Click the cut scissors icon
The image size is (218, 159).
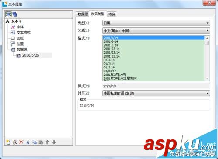27,142
